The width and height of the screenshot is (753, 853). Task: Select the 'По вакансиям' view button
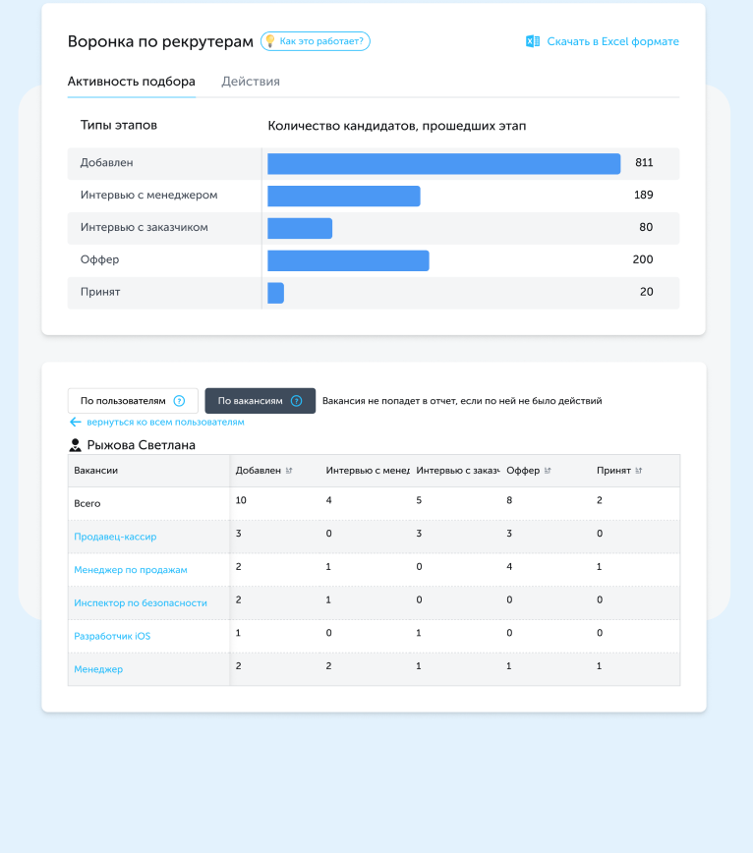(x=261, y=401)
